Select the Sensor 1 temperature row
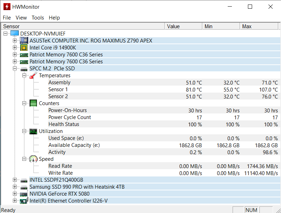 pyautogui.click(x=58, y=89)
